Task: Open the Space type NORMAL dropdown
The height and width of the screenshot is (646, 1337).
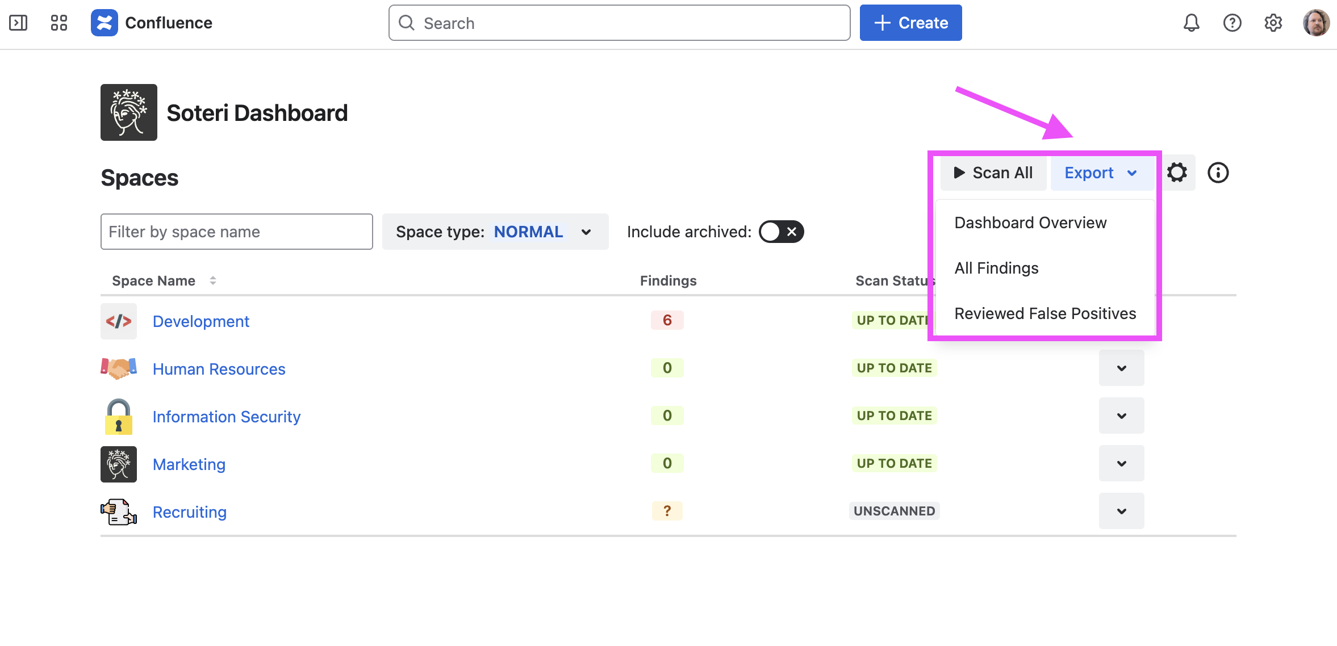Action: coord(495,232)
